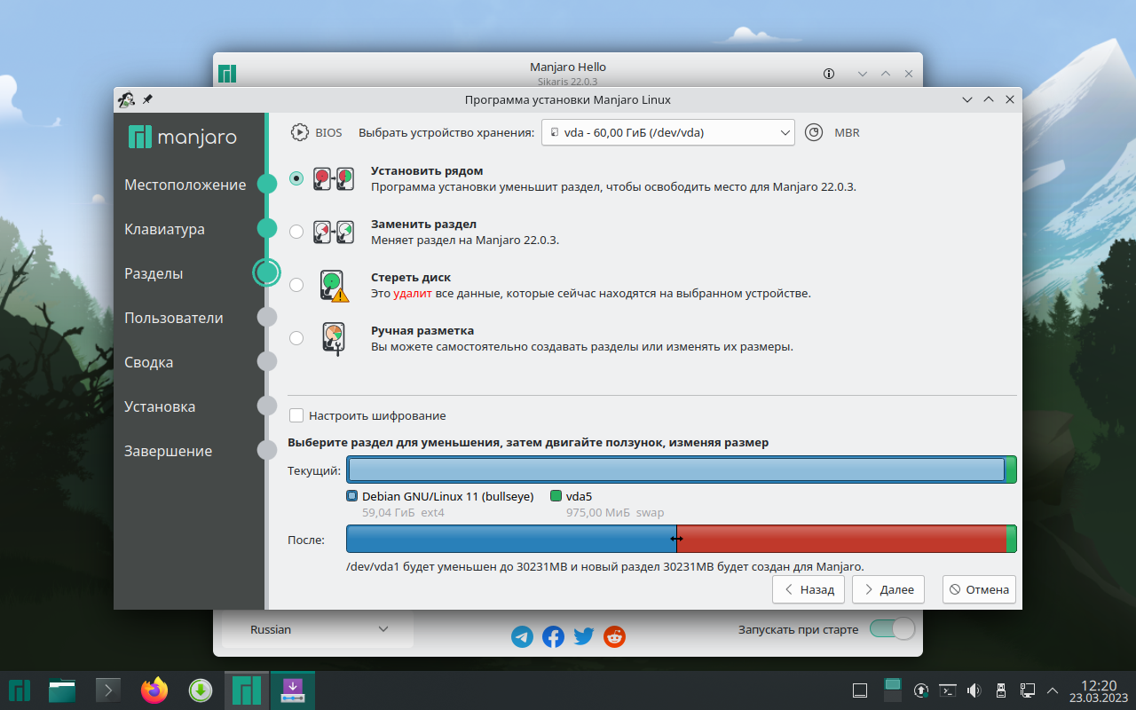Open the network icon in system tray

(x=1027, y=690)
